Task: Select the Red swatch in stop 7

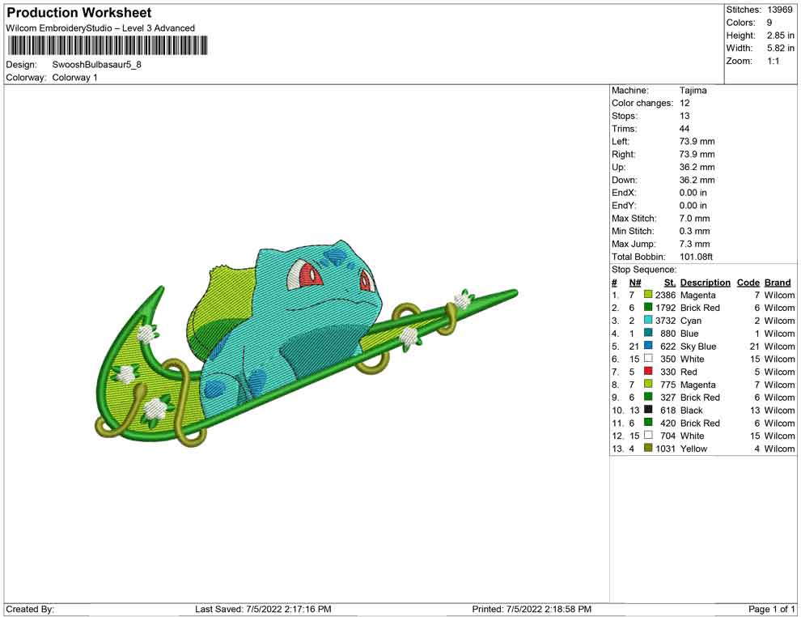Action: 648,372
